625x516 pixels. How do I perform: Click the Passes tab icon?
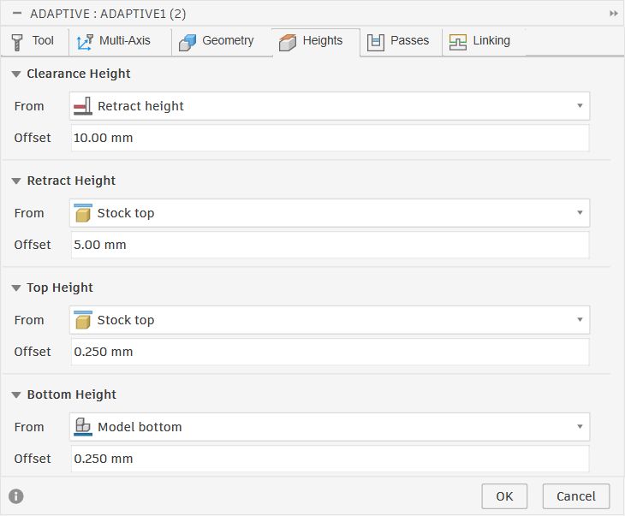(376, 42)
